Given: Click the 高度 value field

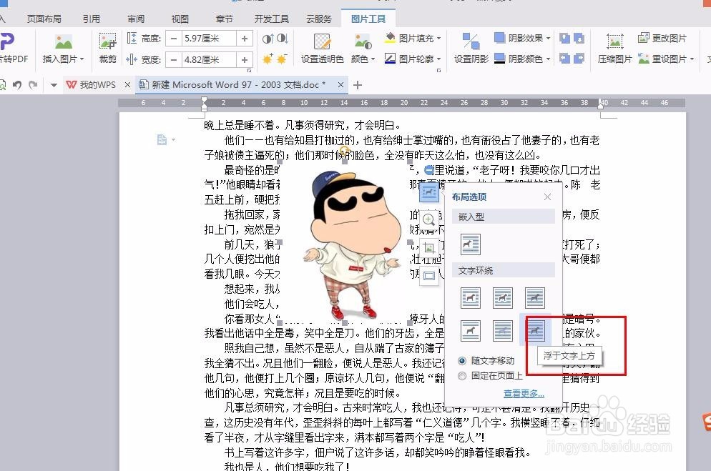Looking at the screenshot, I should click(x=209, y=39).
